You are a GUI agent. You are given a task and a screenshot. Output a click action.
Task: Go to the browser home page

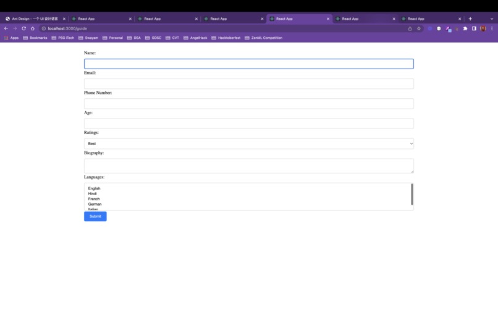pos(33,28)
